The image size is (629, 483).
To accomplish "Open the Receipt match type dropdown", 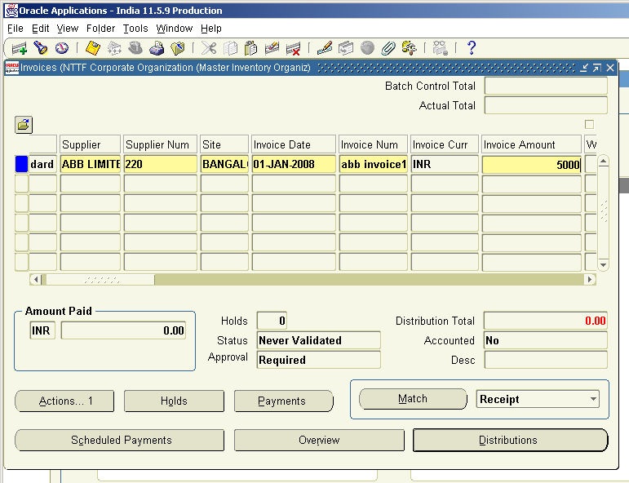I will coord(538,399).
